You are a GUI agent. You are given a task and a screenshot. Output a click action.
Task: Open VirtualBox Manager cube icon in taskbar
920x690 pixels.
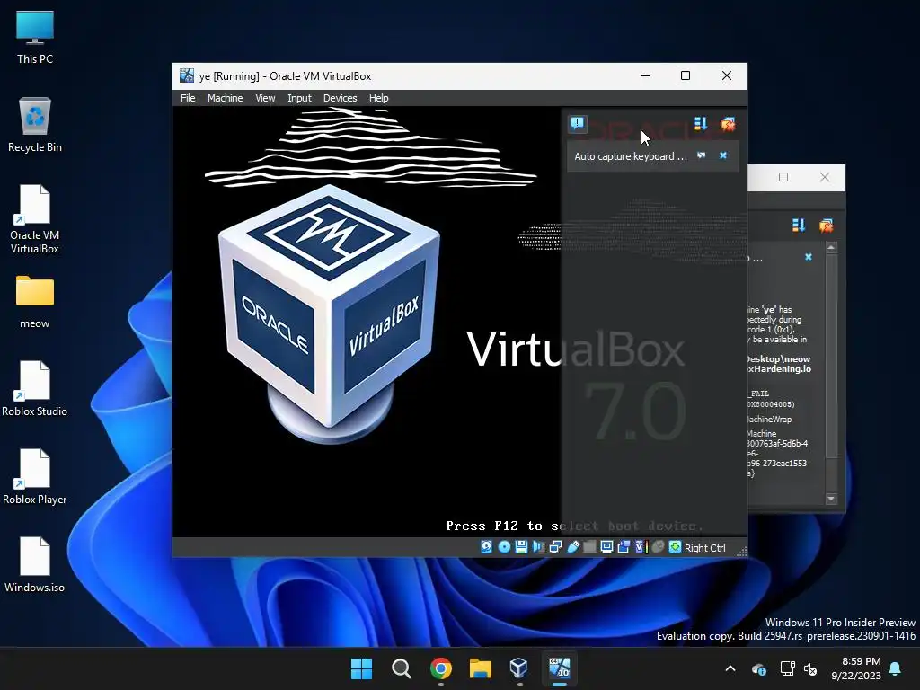coord(519,668)
